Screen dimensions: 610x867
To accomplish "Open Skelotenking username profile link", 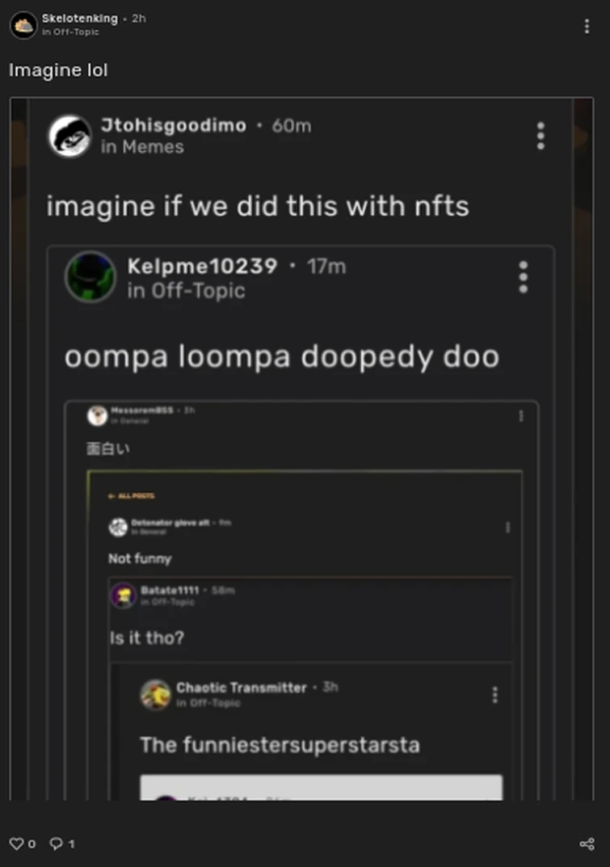I will click(x=79, y=18).
